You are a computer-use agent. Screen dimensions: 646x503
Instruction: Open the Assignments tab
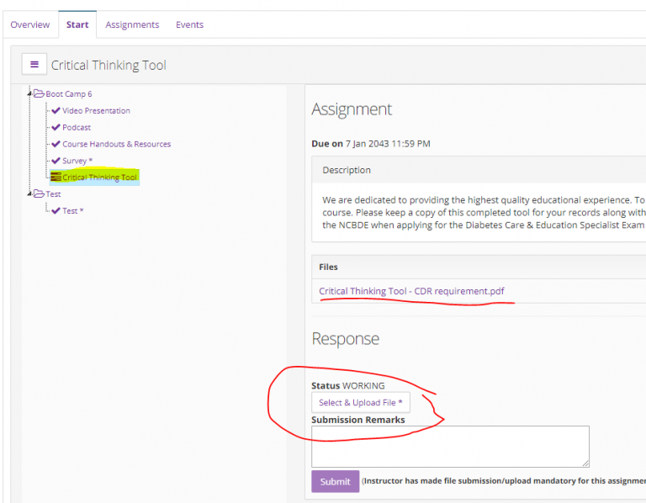tap(132, 24)
